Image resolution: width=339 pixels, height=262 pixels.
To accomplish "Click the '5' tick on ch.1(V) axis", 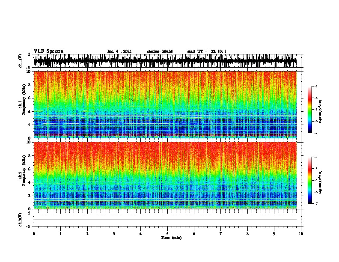I will [29, 54].
